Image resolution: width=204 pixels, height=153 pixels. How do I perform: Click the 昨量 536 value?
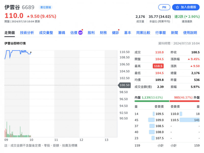click(x=197, y=80)
